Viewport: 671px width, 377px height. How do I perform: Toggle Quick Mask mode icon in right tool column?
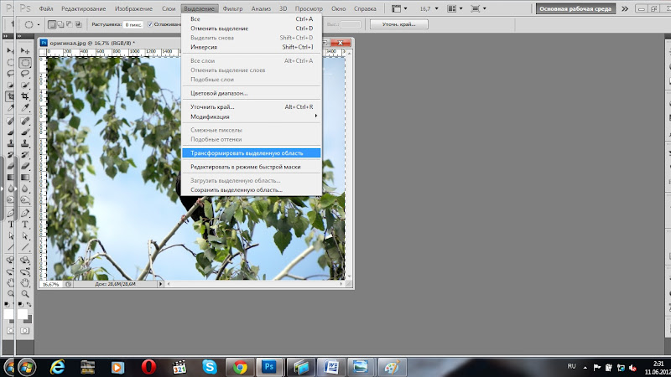25,330
